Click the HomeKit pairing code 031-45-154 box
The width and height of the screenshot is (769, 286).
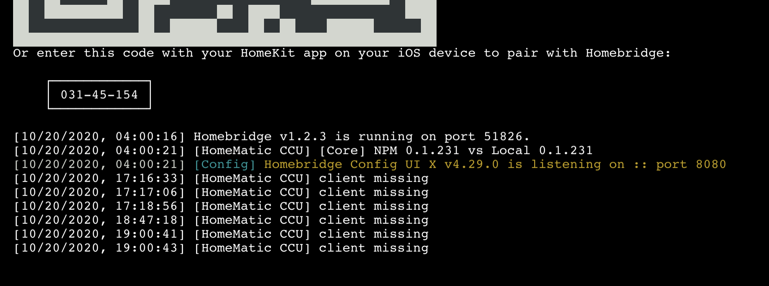point(99,95)
